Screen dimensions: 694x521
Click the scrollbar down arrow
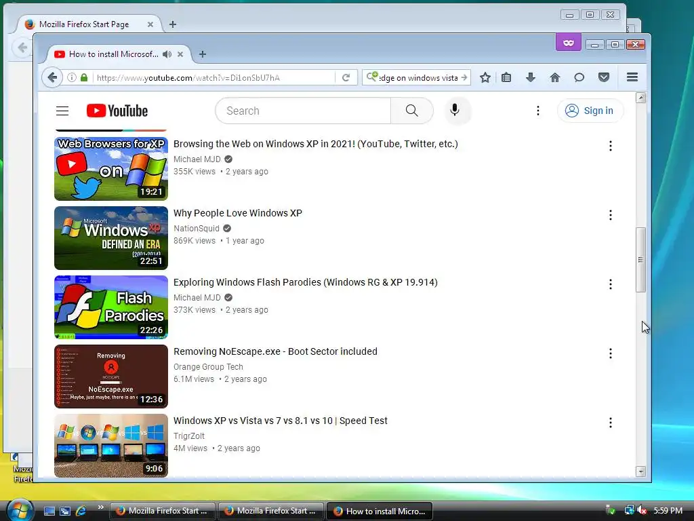(640, 471)
